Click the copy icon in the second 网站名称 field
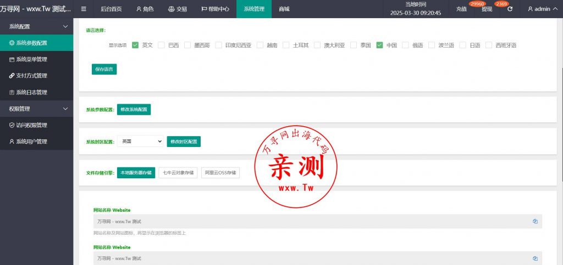 coord(536,258)
